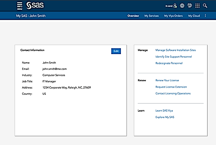The height and width of the screenshot is (145, 216).
Task: Open the vertical three-dot more menu
Action: coord(205,16)
